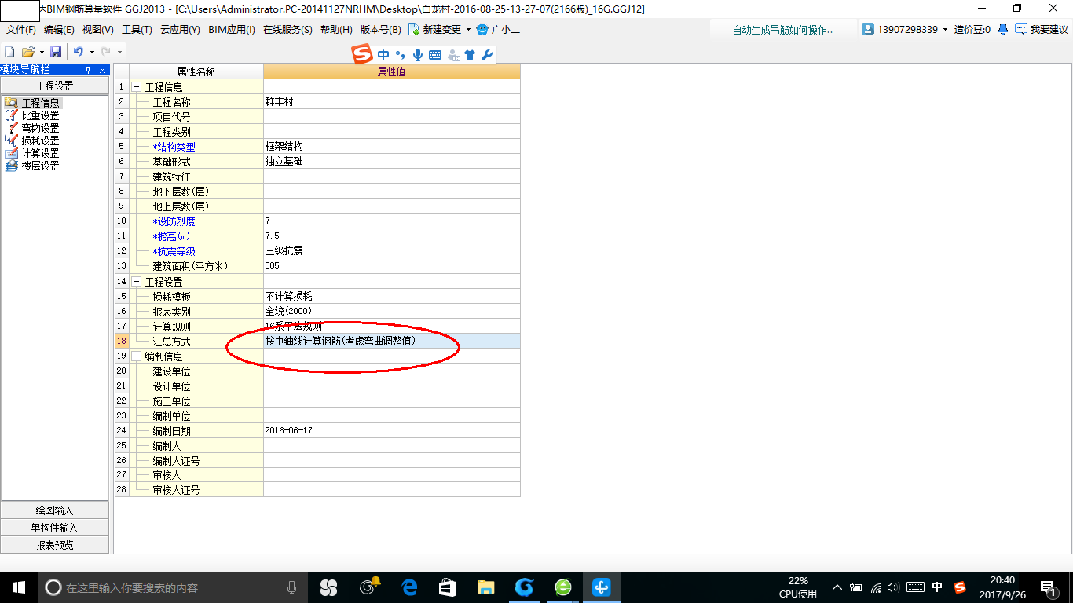Select the 汇总方式 value cell
Screen dimensions: 1073x603
(391, 341)
